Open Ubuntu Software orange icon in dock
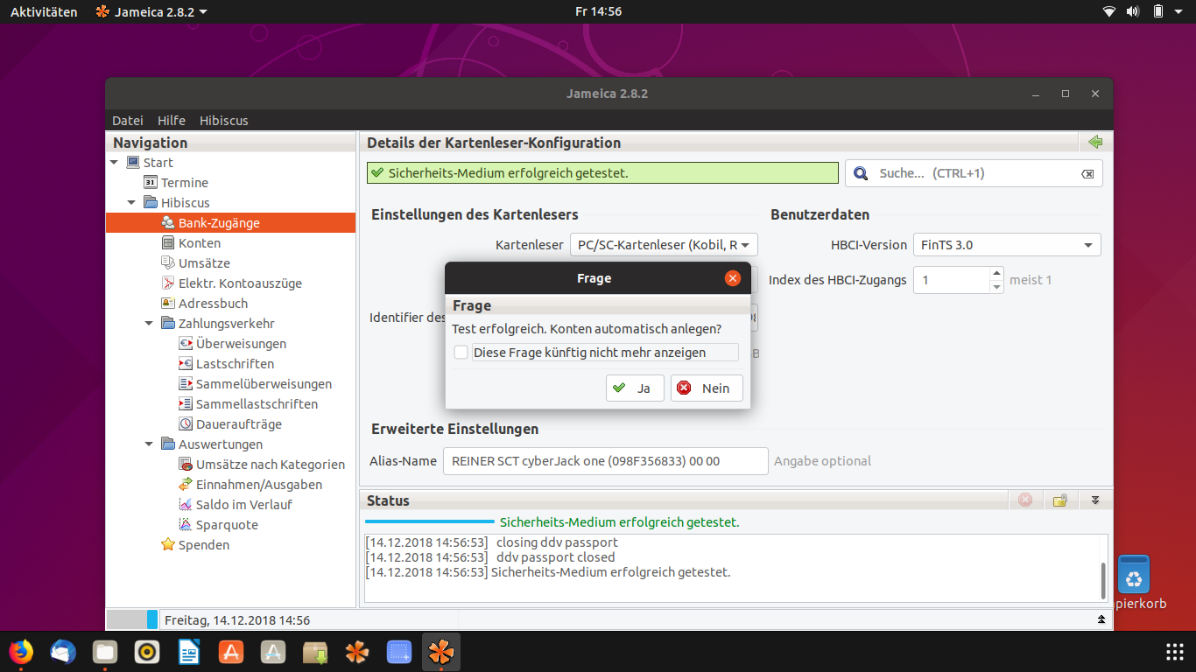The width and height of the screenshot is (1196, 672). [x=231, y=652]
